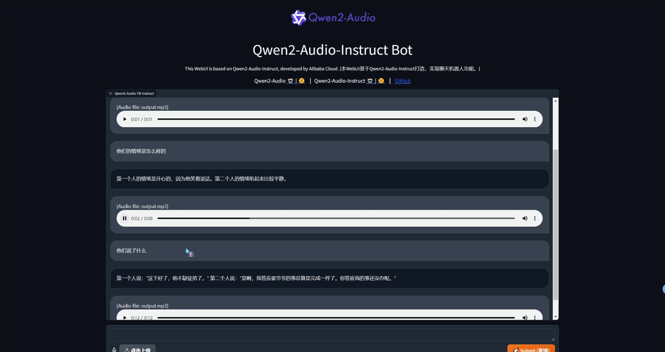Open the Github link
This screenshot has height=352, width=665.
click(x=403, y=81)
